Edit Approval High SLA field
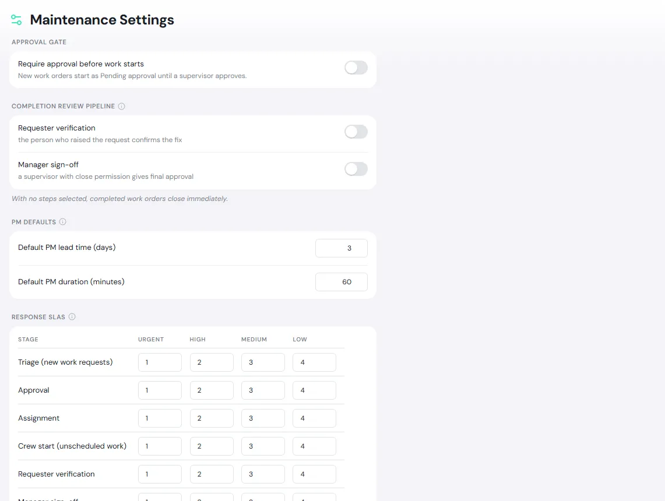The image size is (665, 501). (x=212, y=390)
